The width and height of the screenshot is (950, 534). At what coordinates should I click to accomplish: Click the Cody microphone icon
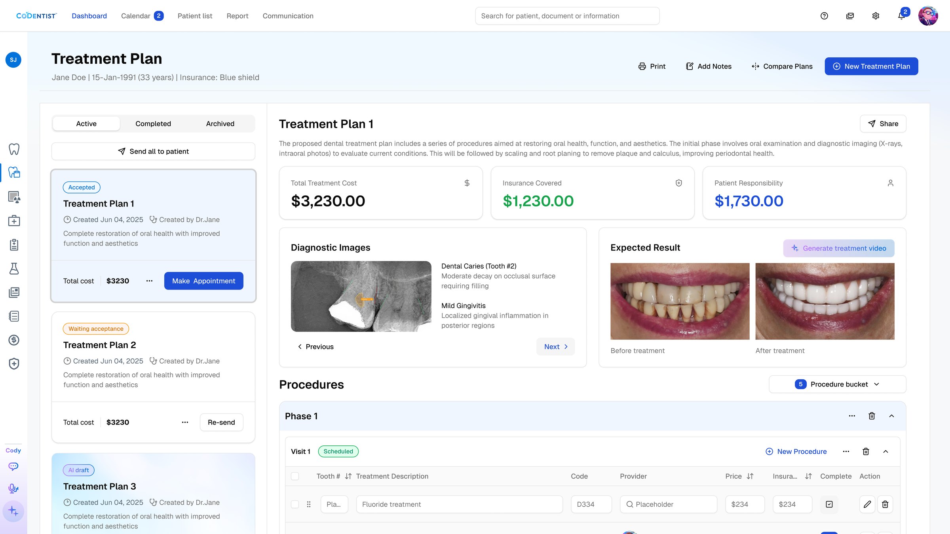tap(13, 489)
